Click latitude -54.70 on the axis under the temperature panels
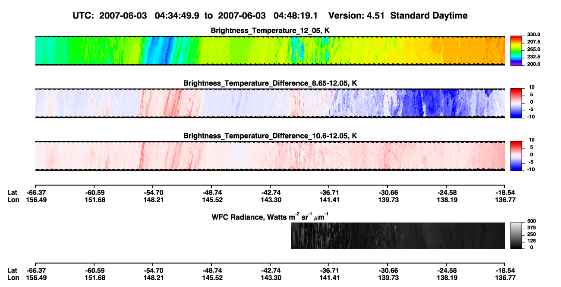 click(152, 192)
